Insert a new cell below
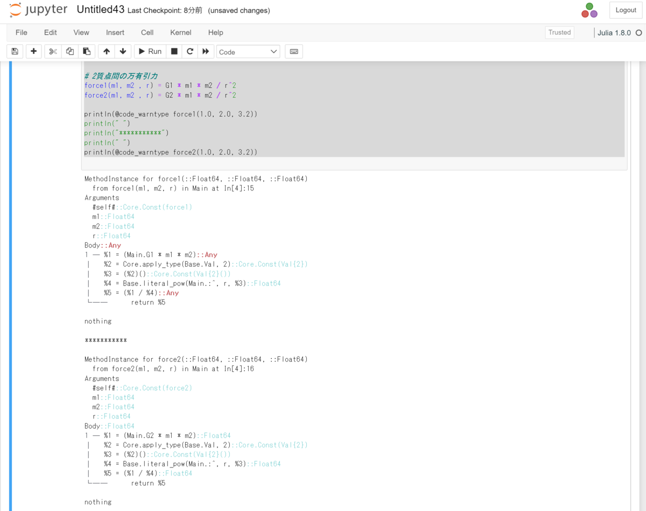646x511 pixels. (x=33, y=52)
